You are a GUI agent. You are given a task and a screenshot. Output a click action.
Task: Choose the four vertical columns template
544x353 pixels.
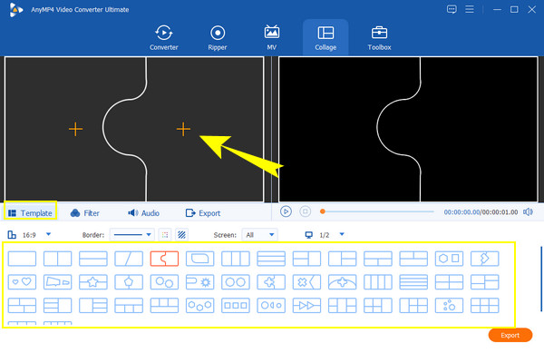point(378,282)
